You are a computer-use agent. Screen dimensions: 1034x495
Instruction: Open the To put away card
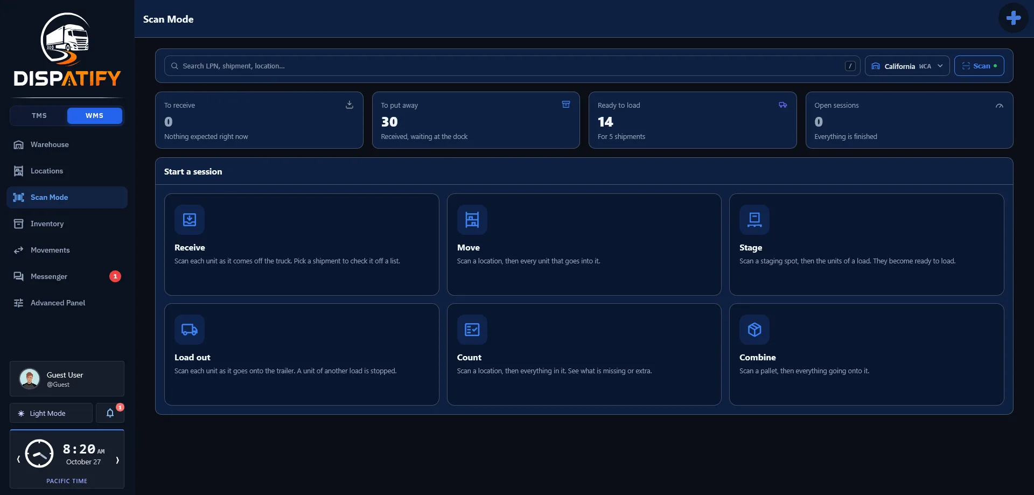(x=476, y=120)
